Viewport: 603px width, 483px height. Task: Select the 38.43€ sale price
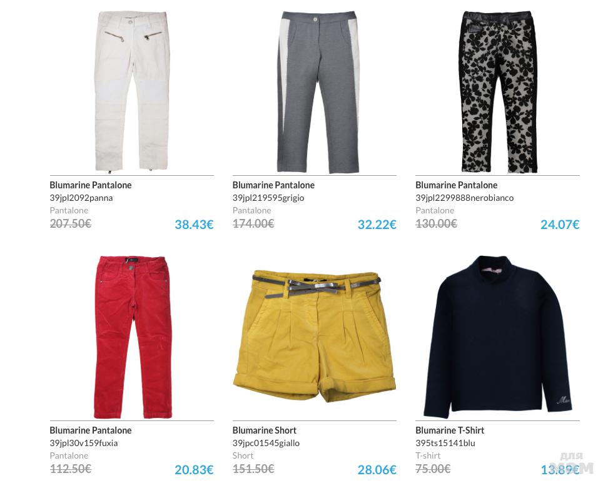click(x=194, y=225)
